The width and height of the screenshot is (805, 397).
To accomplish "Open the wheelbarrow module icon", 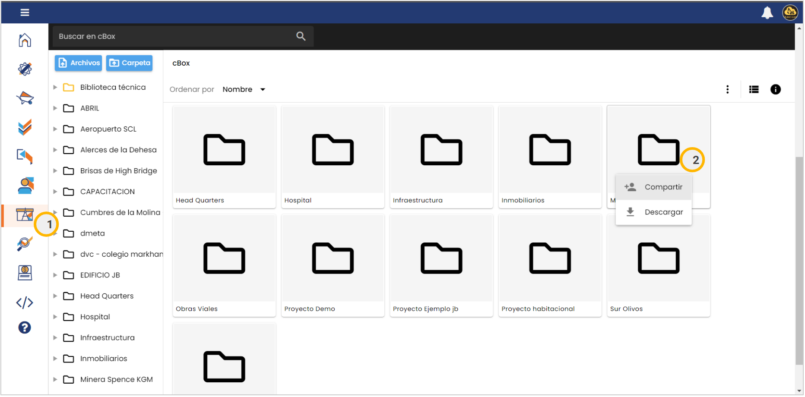I will click(x=25, y=98).
